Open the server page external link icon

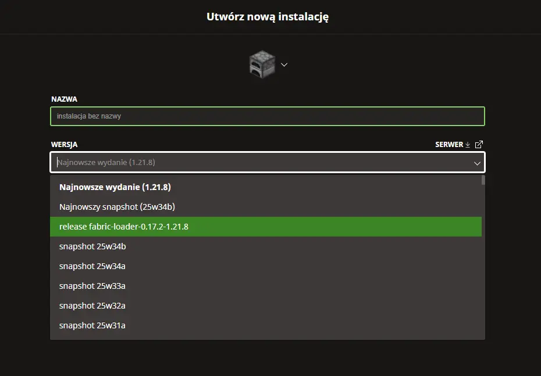click(x=479, y=144)
